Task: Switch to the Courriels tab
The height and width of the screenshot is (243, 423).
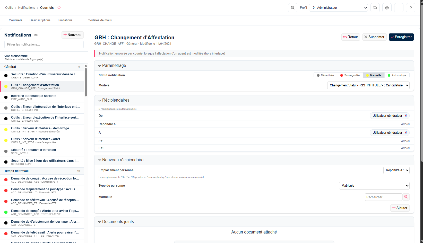Action: [x=15, y=20]
